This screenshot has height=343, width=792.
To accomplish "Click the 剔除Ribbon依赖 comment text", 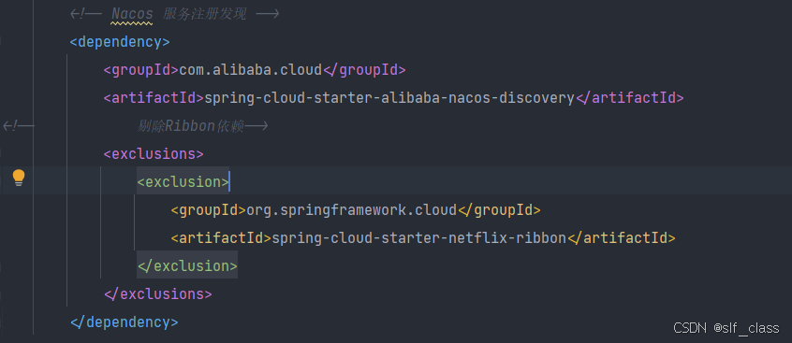I will (190, 126).
